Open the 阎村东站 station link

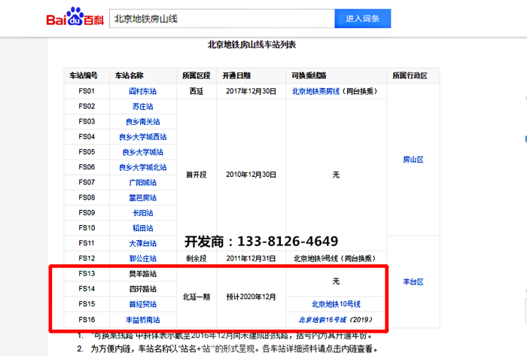click(x=143, y=91)
